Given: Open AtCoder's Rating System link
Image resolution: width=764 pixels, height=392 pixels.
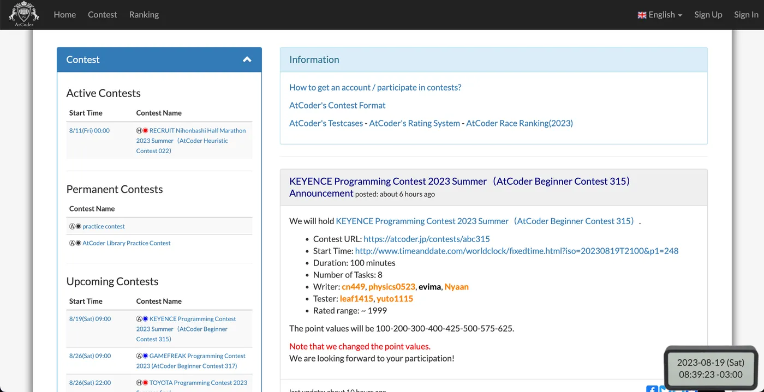Looking at the screenshot, I should [x=415, y=123].
